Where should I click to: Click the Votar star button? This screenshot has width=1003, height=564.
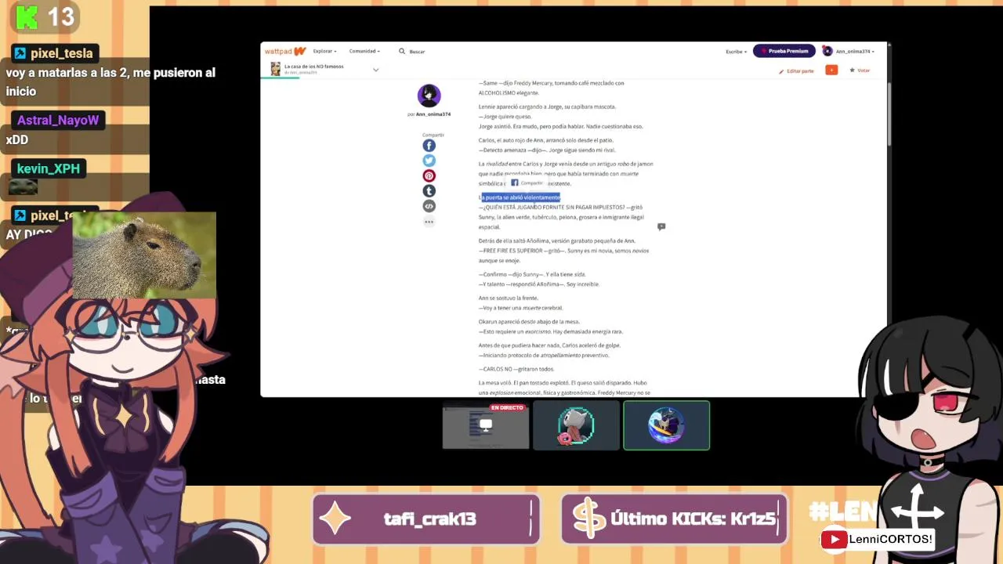(x=860, y=70)
